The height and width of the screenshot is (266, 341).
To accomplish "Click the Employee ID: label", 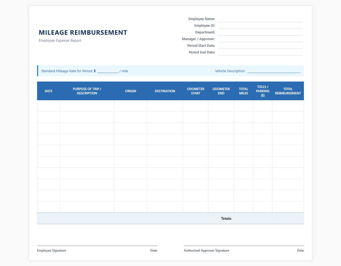I will 205,26.
